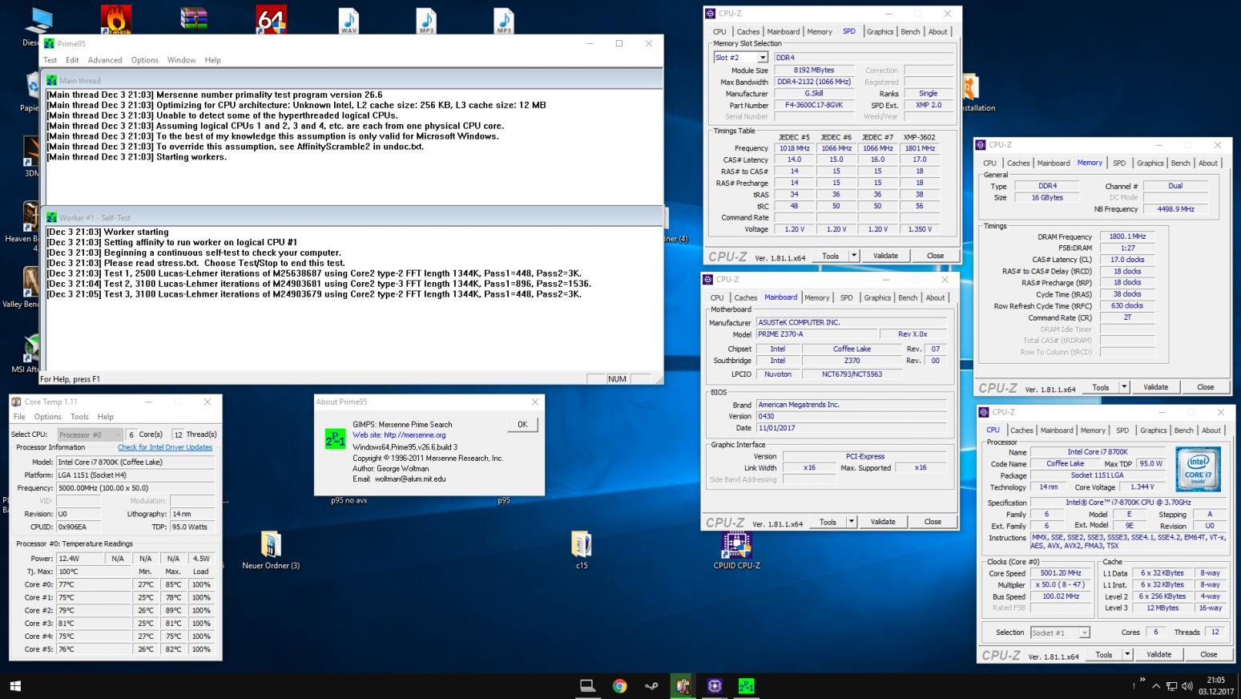1241x699 pixels.
Task: Open the Advanced menu in Prime95
Action: 105,60
